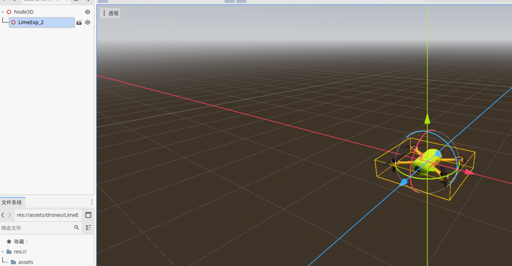Click the assets folder icon
This screenshot has width=512, height=266.
[x=14, y=262]
